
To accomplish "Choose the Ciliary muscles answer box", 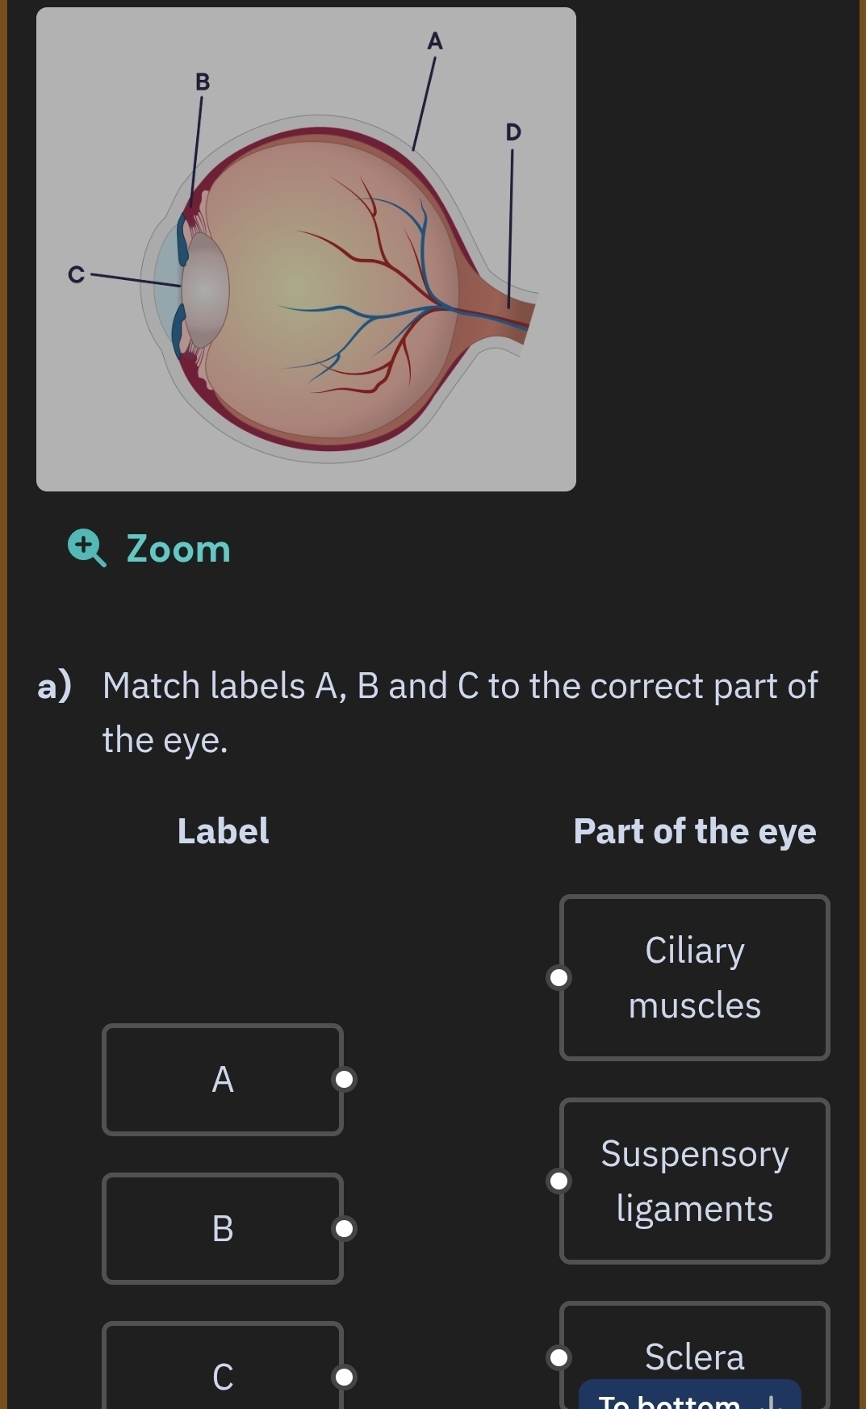I will tap(694, 977).
